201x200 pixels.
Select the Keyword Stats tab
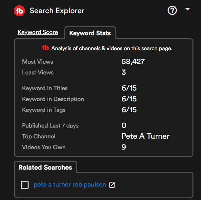pos(90,33)
